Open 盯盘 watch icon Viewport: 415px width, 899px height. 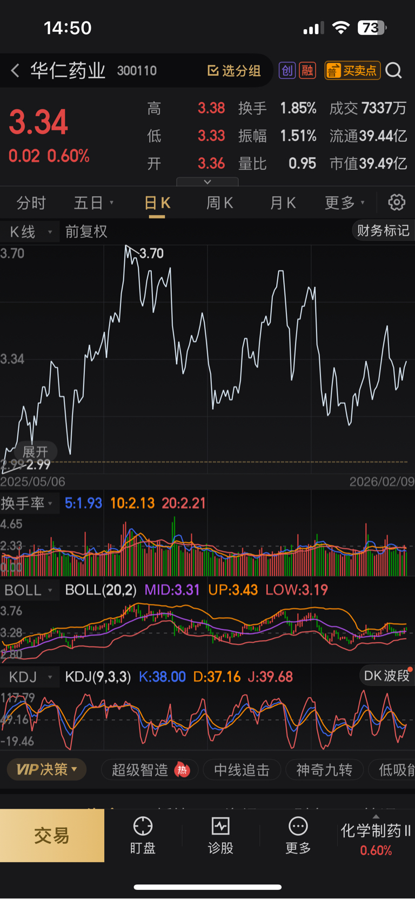(x=143, y=836)
